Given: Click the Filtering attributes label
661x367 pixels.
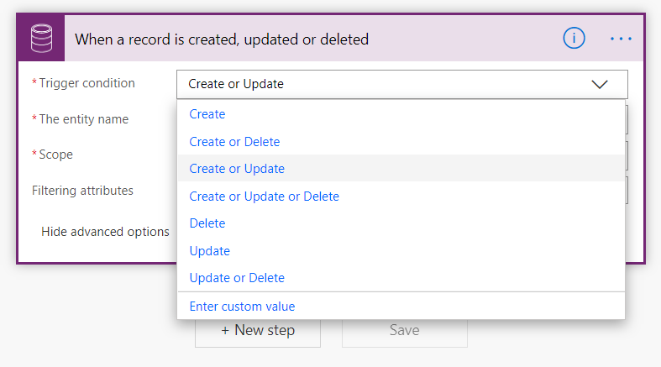Looking at the screenshot, I should coord(82,191).
